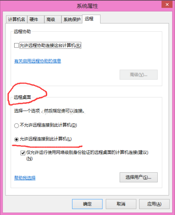Close the 系统属性 dialog window
Image resolution: width=175 pixels, height=215 pixels.
click(x=167, y=4)
